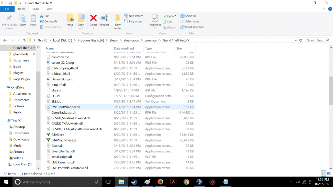This screenshot has width=333, height=187.
Task: Click the Paste clipboard icon
Action: [33, 18]
